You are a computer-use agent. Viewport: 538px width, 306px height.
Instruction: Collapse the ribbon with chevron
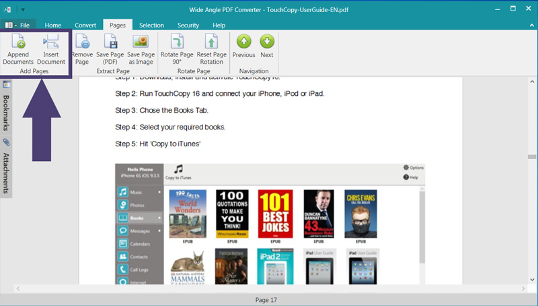pyautogui.click(x=531, y=25)
